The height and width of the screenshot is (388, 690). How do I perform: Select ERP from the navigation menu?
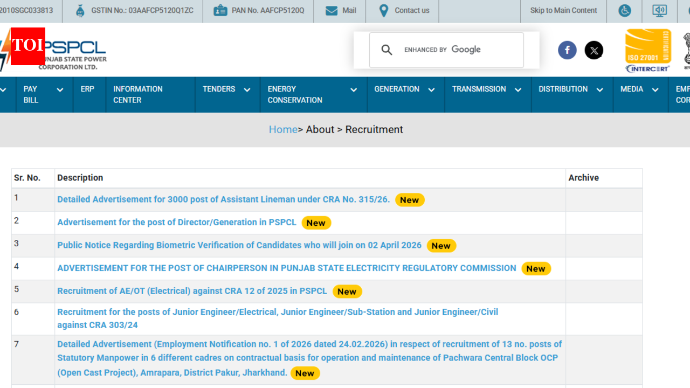88,89
